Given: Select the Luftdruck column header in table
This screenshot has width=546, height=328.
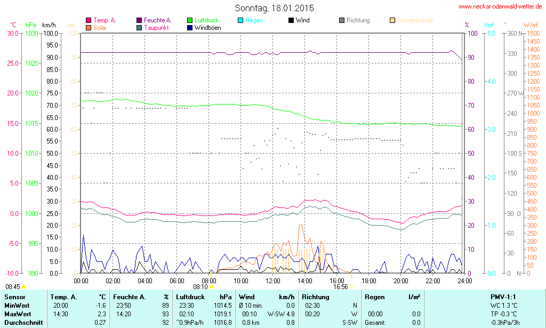Looking at the screenshot, I should [x=190, y=297].
